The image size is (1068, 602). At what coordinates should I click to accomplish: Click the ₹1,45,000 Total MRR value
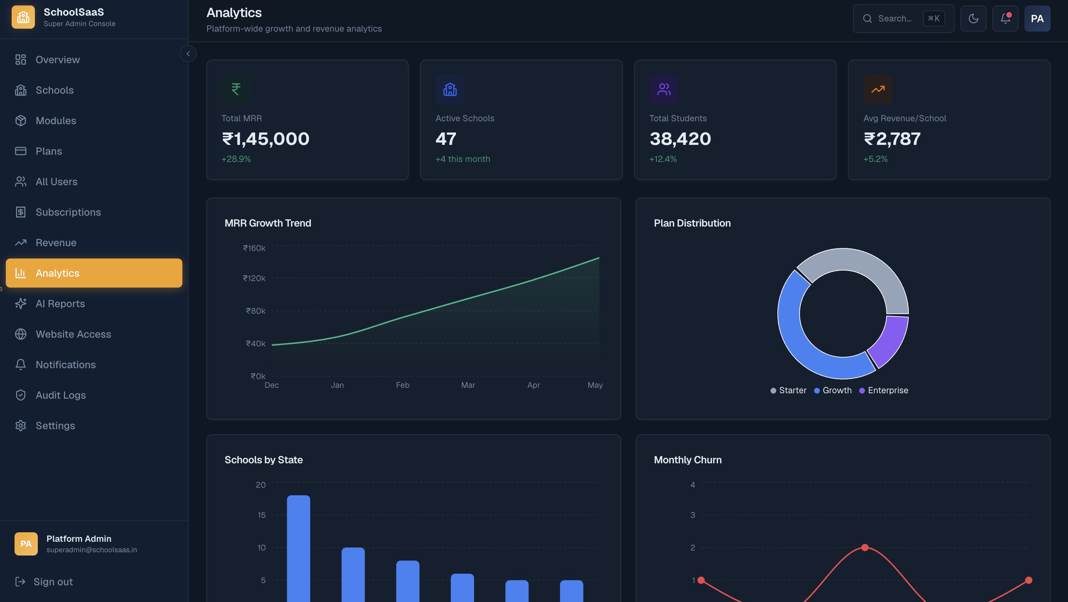click(265, 139)
